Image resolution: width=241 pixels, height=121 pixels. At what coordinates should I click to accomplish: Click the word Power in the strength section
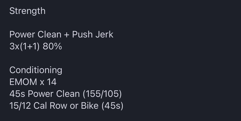pos(22,34)
